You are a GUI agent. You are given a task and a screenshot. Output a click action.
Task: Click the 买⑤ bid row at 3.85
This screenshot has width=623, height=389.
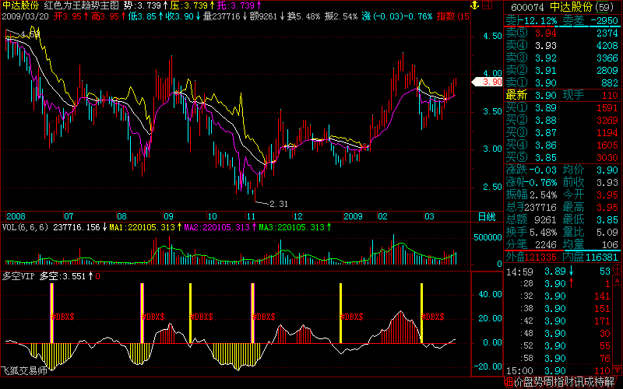[x=562, y=158]
